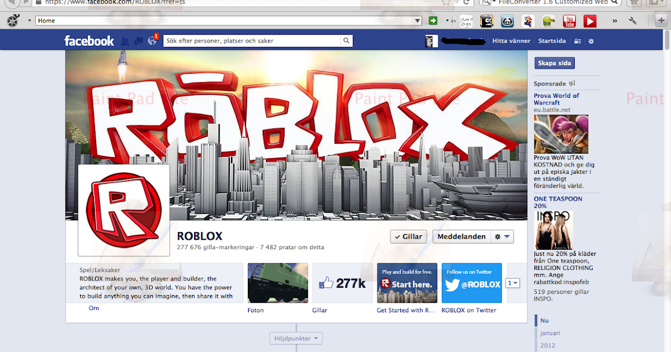Click the browser back button
Image resolution: width=671 pixels, height=352 pixels.
[x=12, y=3]
